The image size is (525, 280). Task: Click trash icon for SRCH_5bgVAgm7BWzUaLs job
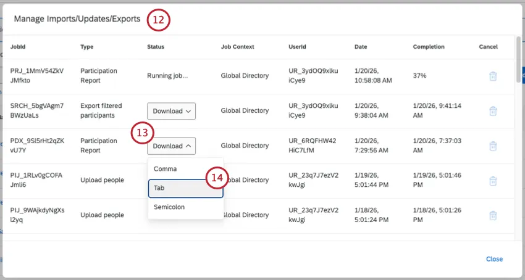click(492, 111)
